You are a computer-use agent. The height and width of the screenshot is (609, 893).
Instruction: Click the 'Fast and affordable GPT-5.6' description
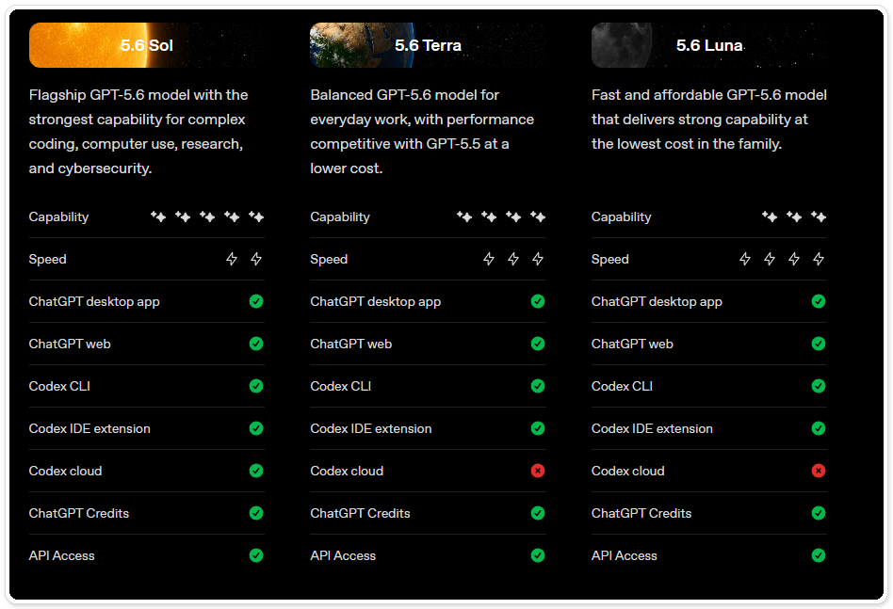click(x=709, y=120)
